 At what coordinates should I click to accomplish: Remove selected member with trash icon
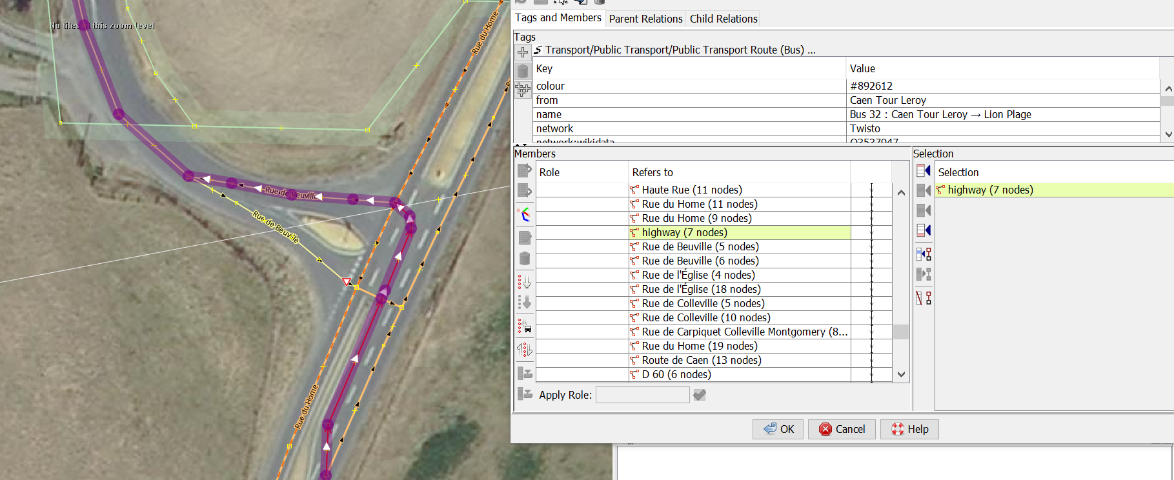(x=525, y=259)
